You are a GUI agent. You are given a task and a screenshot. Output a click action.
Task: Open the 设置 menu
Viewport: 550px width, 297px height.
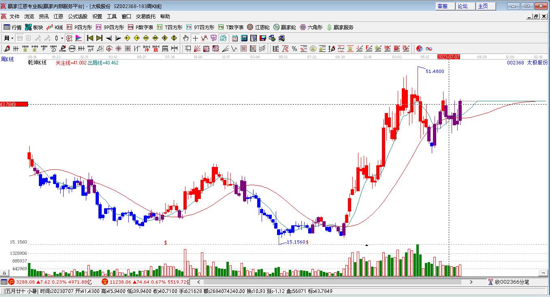point(97,17)
